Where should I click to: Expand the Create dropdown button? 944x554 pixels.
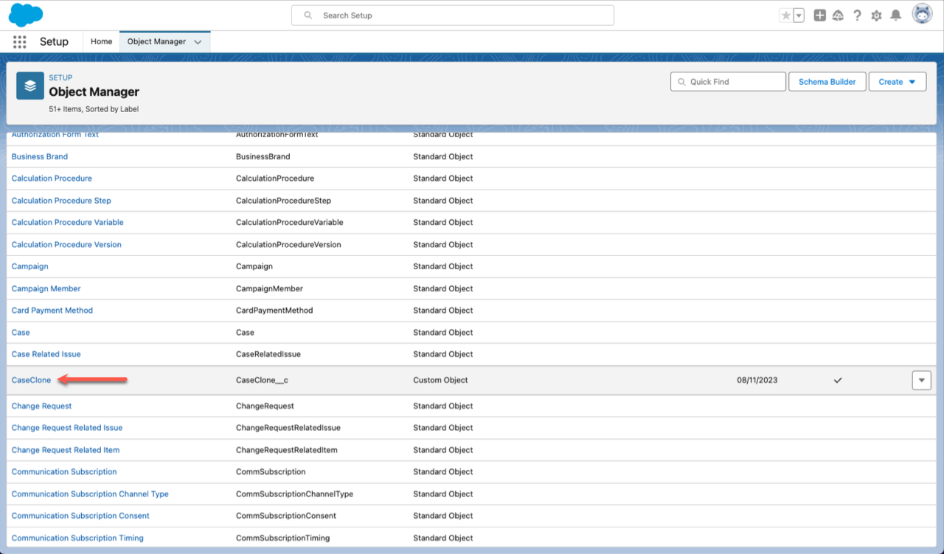pyautogui.click(x=898, y=82)
